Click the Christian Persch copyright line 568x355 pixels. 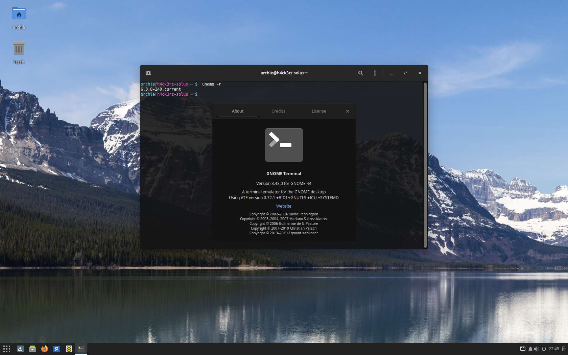click(284, 228)
